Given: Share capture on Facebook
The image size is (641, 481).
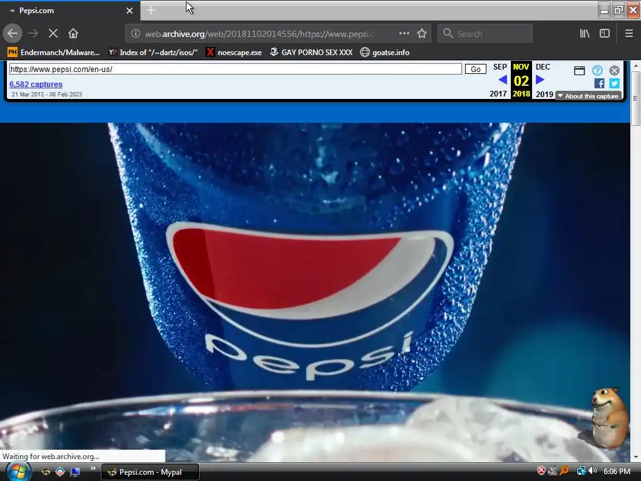Looking at the screenshot, I should click(599, 83).
